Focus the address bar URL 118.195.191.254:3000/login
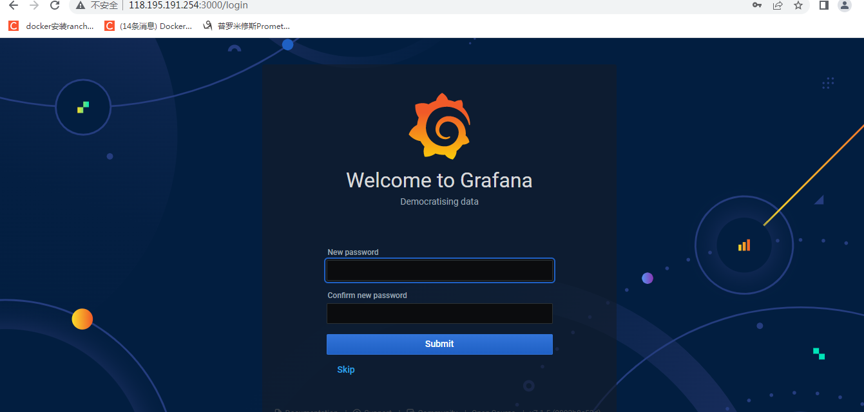 (x=188, y=5)
